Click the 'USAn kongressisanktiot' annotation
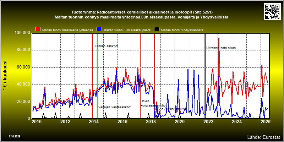 [x=154, y=103]
